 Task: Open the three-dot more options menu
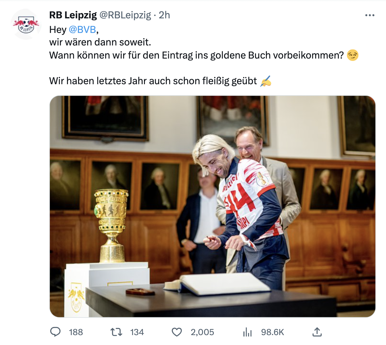(x=370, y=15)
